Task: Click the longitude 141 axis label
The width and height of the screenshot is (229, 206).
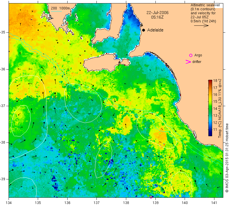Action: [x=214, y=203]
